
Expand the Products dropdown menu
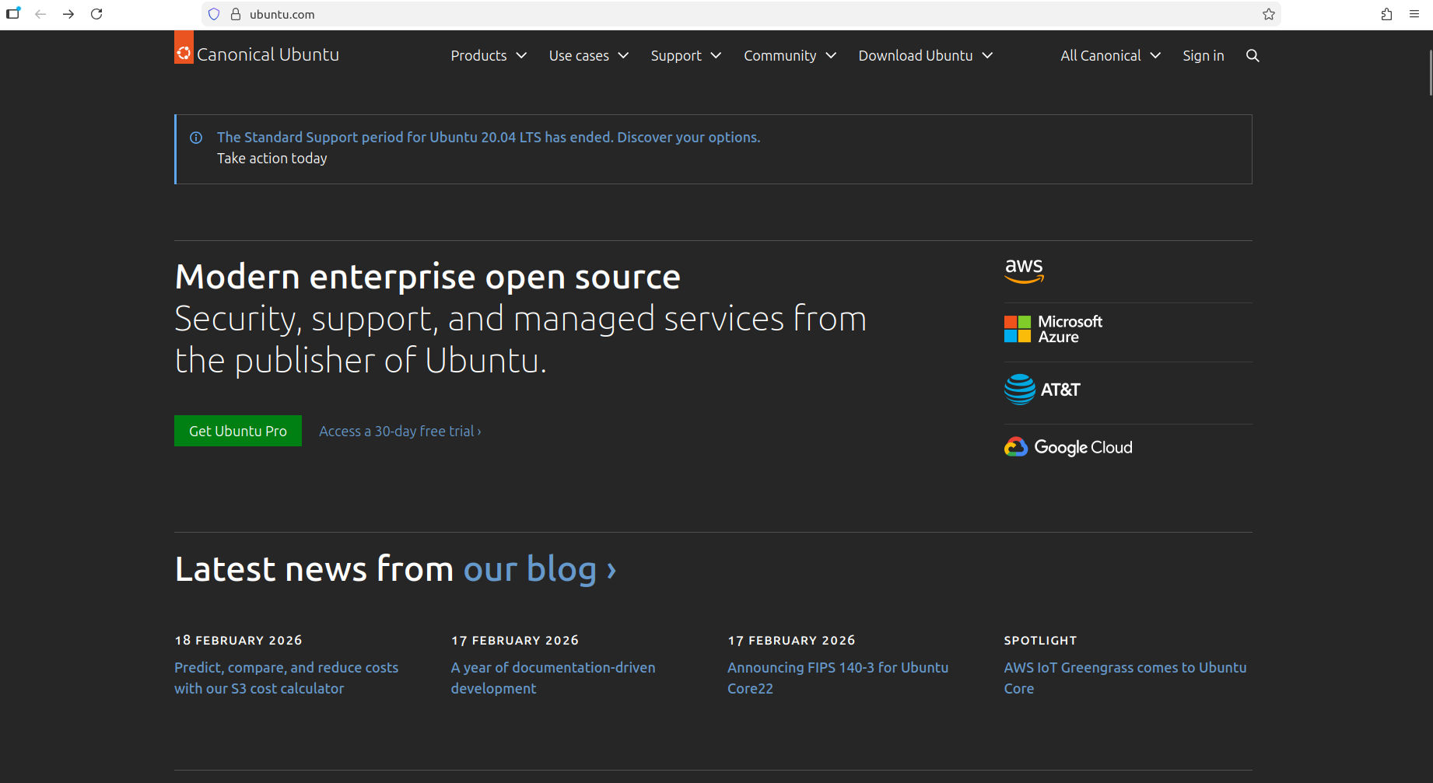489,55
